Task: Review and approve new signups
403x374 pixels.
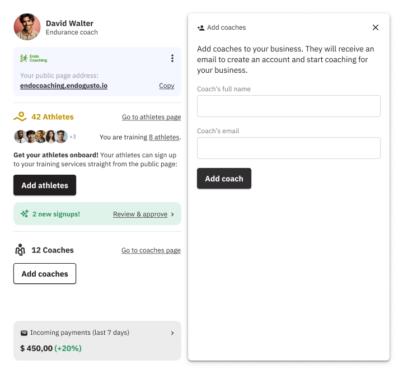Action: [x=140, y=214]
